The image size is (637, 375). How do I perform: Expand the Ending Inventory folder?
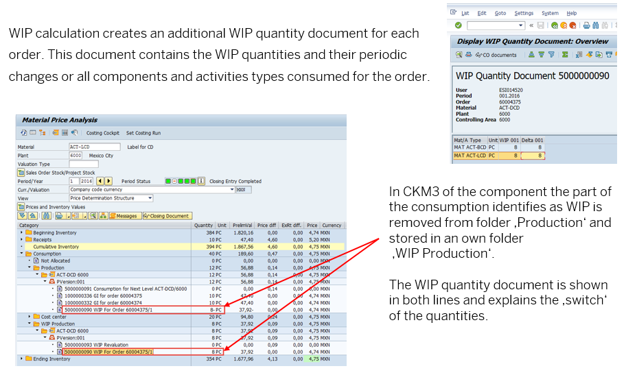click(x=21, y=359)
